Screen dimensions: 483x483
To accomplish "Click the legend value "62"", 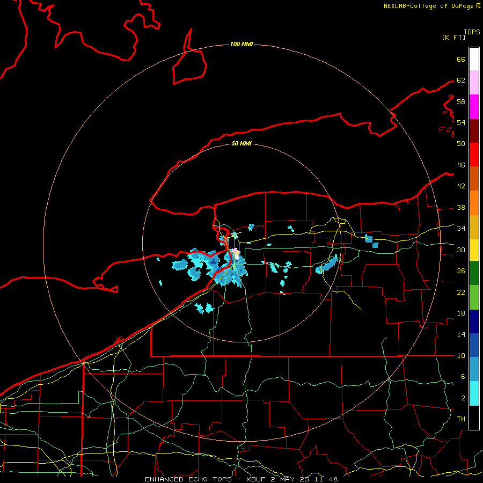I will (x=461, y=80).
